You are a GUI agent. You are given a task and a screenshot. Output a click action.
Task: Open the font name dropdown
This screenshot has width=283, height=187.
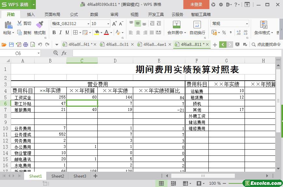pyautogui.click(x=88, y=24)
